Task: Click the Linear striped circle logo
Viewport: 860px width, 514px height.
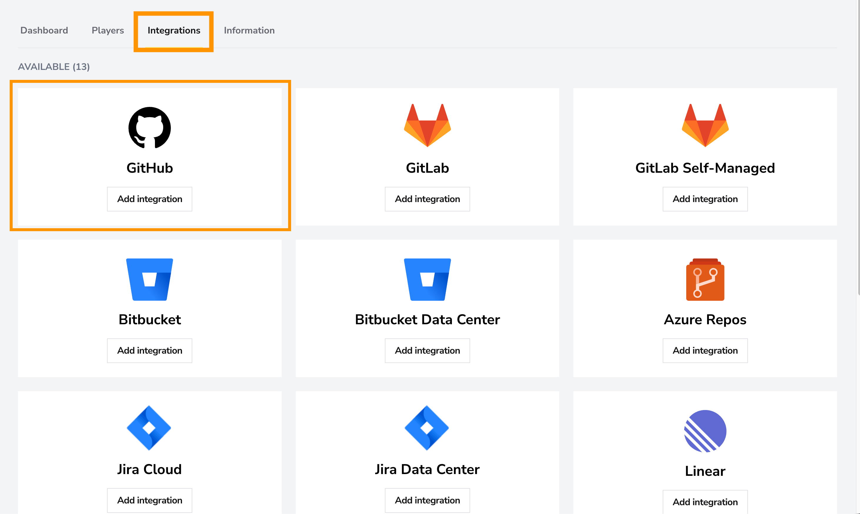Action: (705, 431)
